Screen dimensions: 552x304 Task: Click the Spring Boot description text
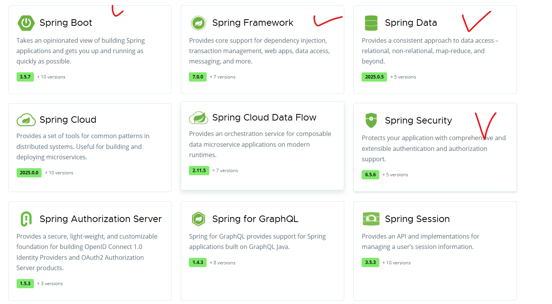[81, 51]
